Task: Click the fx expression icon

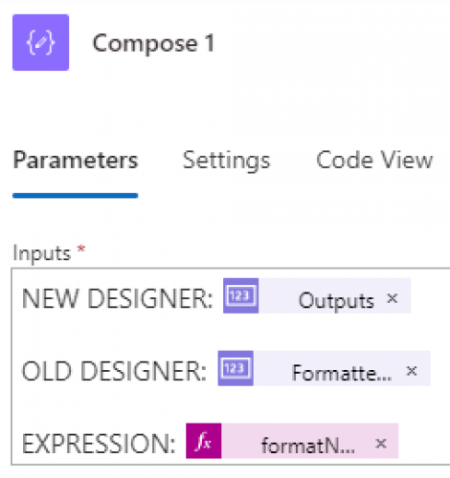Action: coord(204,441)
